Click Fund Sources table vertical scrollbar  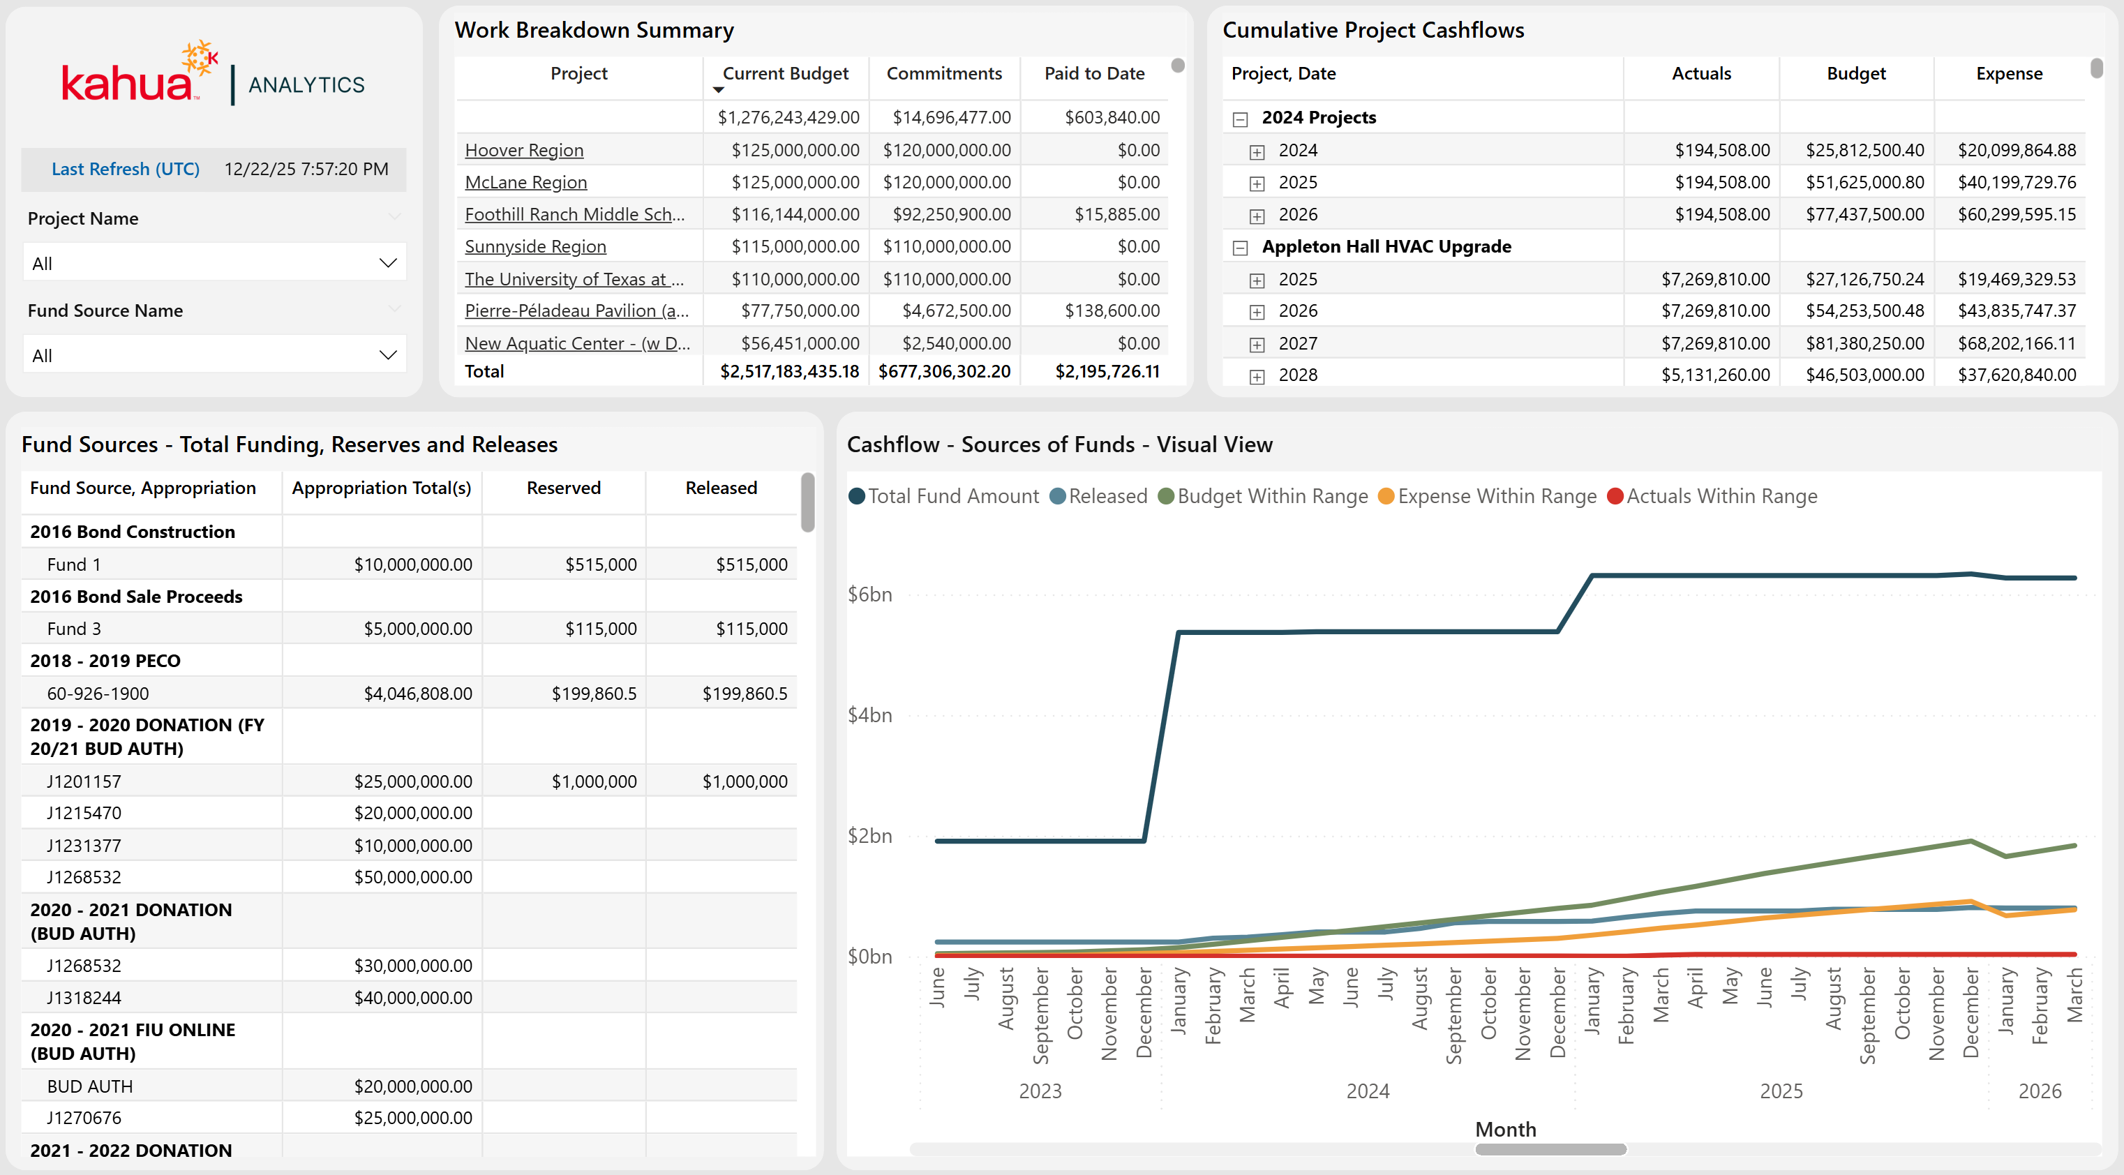[807, 502]
